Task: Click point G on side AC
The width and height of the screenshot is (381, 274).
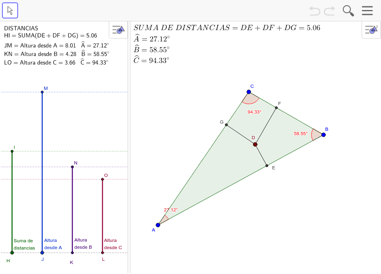Action: click(x=226, y=125)
